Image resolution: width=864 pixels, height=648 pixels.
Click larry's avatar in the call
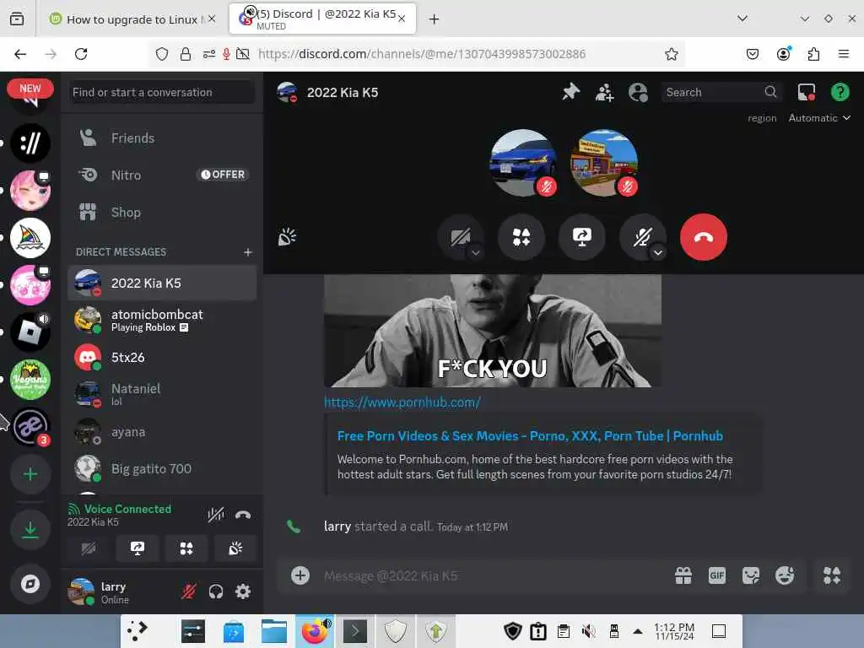click(x=604, y=163)
